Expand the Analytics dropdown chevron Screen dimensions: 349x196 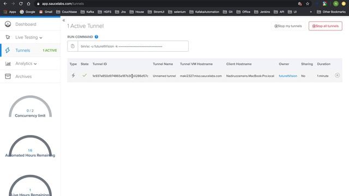(x=35, y=64)
